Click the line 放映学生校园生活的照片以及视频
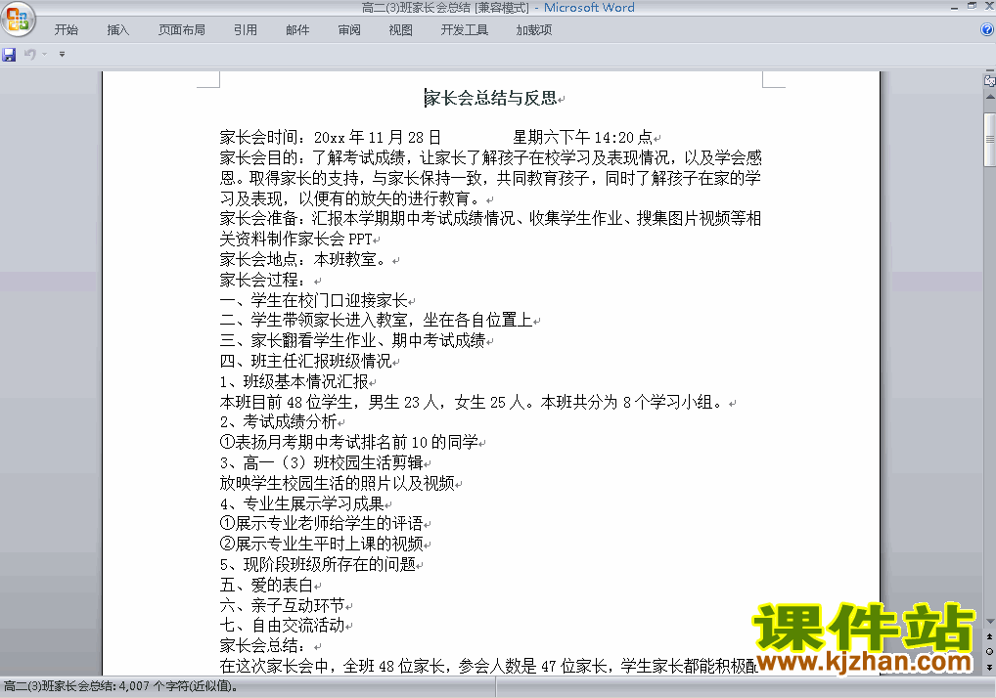 (338, 483)
